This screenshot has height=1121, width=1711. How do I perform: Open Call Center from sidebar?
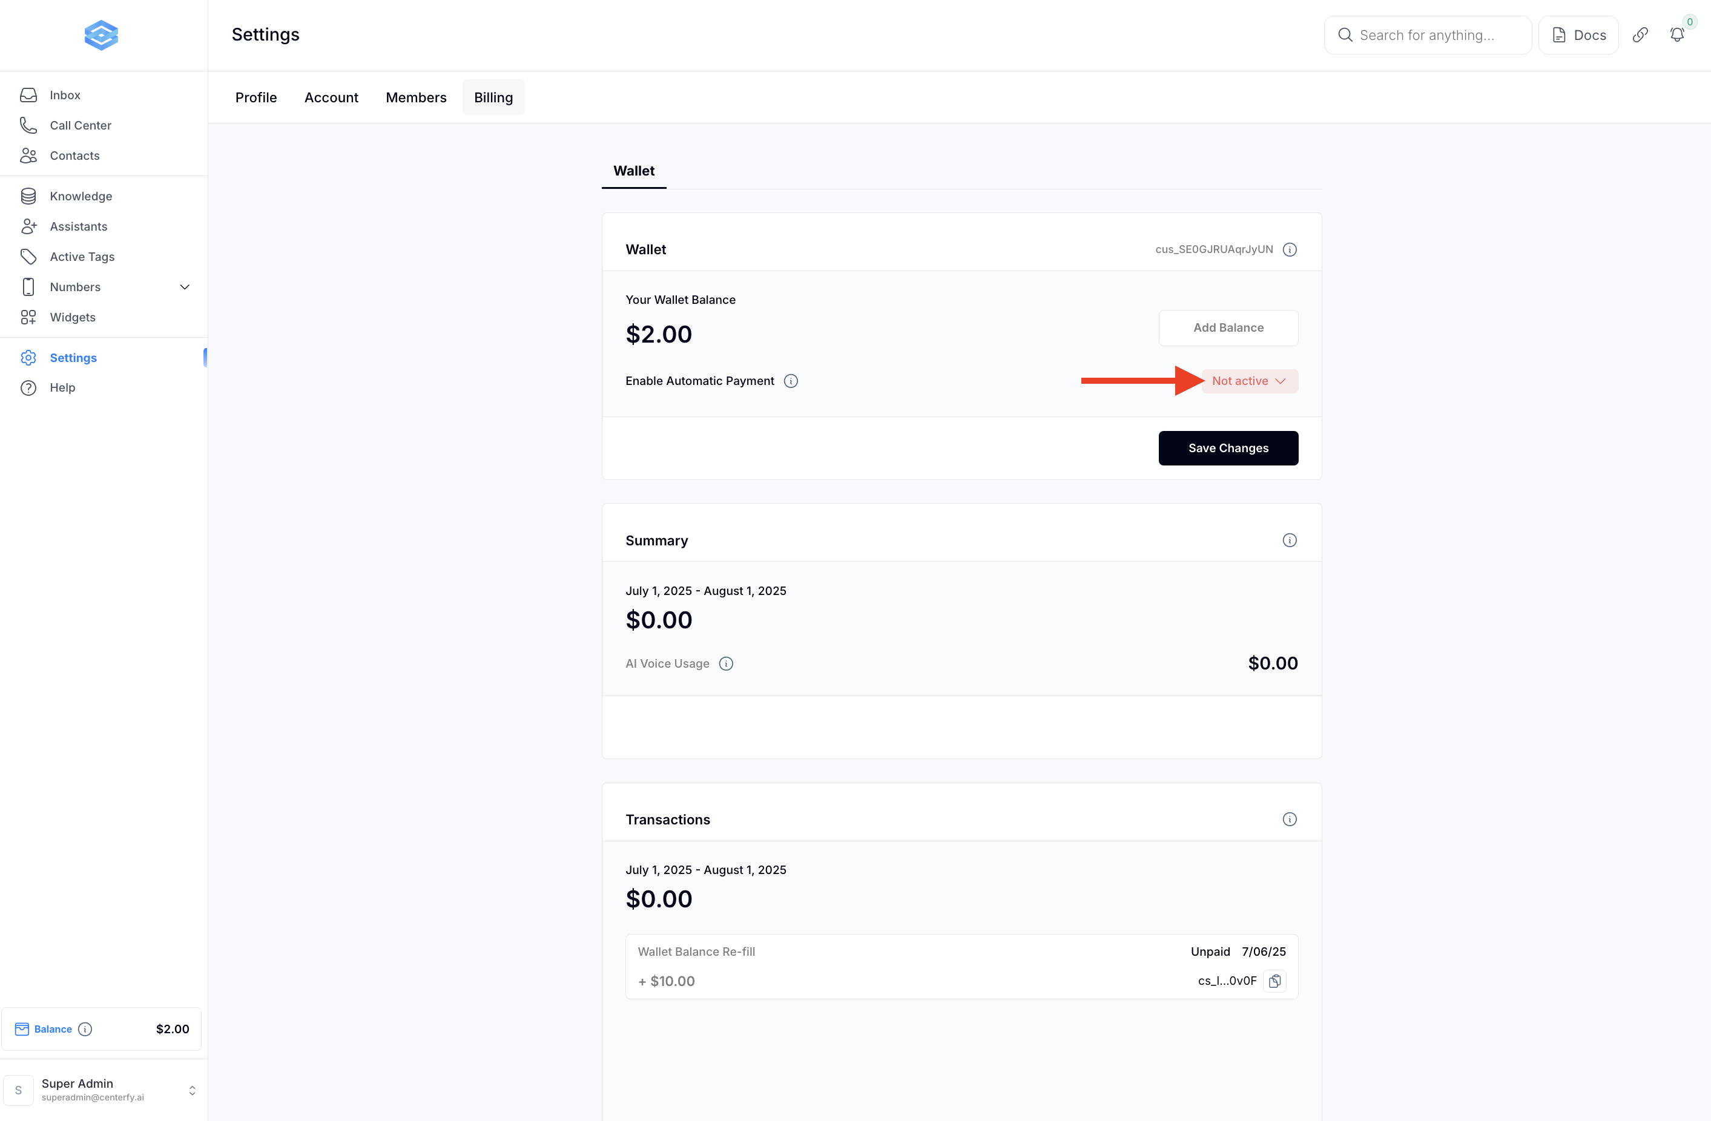coord(81,125)
